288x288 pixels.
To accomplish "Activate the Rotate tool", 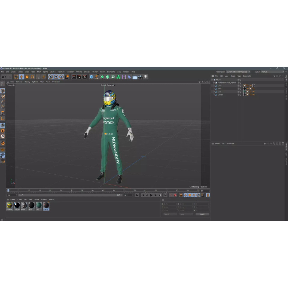I will point(32,77).
